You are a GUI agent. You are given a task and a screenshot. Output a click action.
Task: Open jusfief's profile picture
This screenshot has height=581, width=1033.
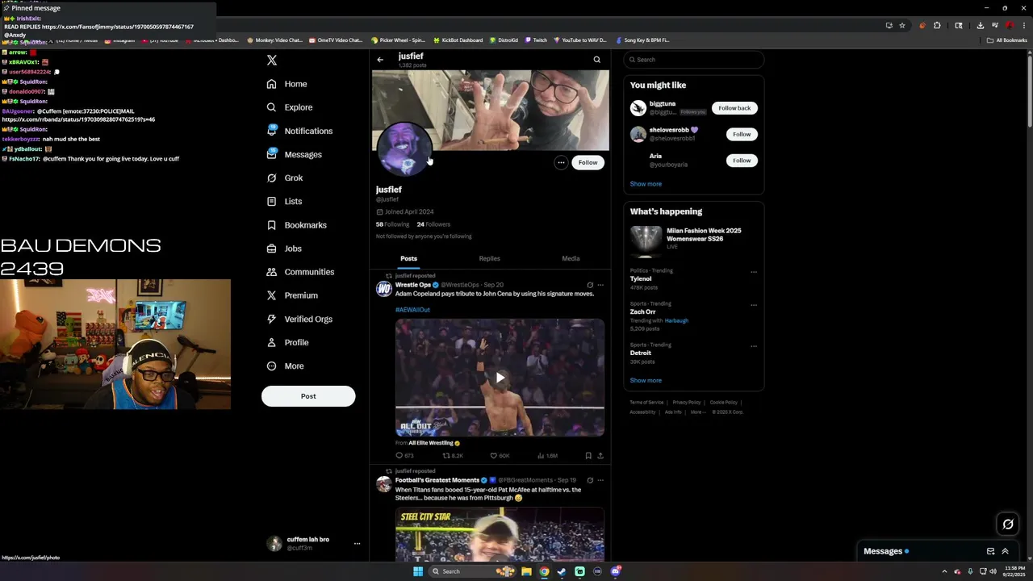(x=404, y=149)
